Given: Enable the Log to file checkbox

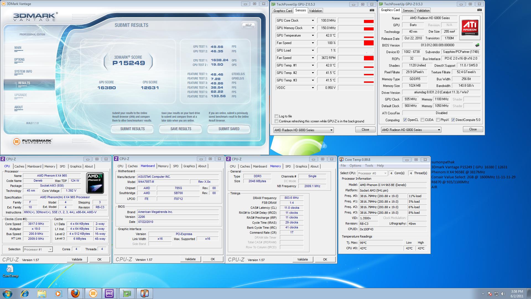Looking at the screenshot, I should coord(276,116).
